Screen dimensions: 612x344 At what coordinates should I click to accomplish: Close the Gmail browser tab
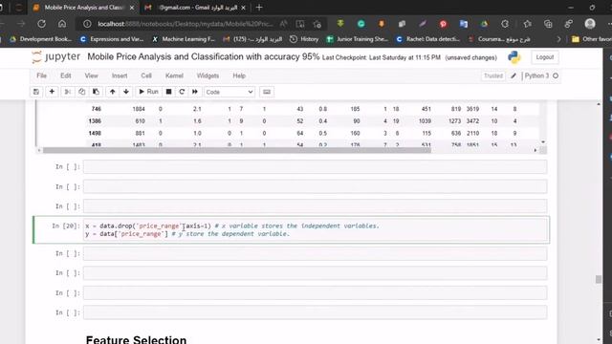244,8
